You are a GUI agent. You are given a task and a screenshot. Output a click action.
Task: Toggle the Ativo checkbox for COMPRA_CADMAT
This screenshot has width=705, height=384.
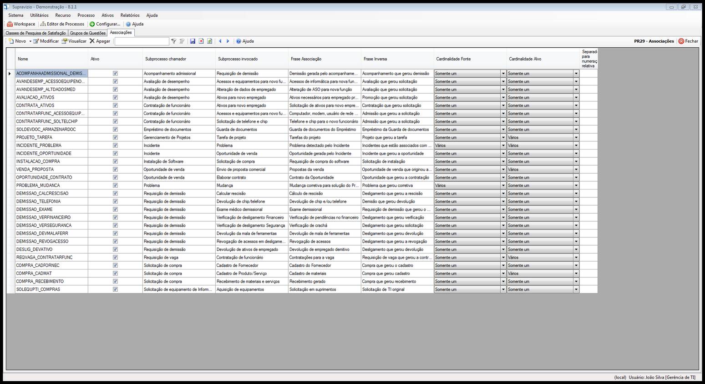click(x=115, y=273)
